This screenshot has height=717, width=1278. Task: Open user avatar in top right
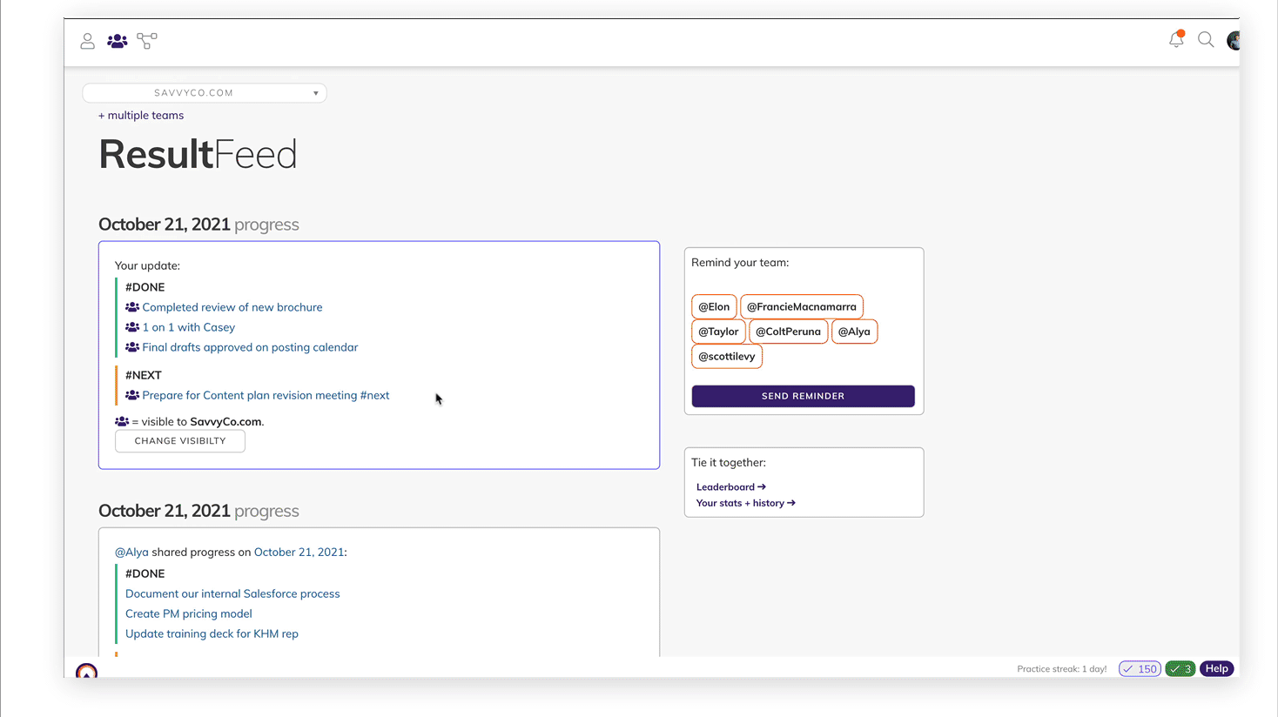1233,40
